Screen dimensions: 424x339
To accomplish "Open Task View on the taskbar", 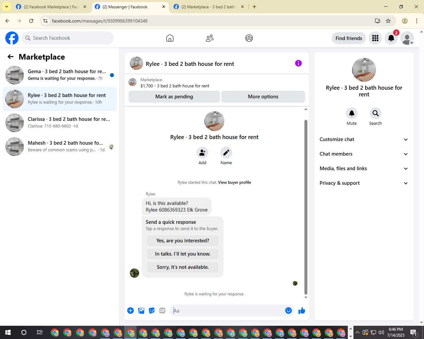I will (x=39, y=332).
